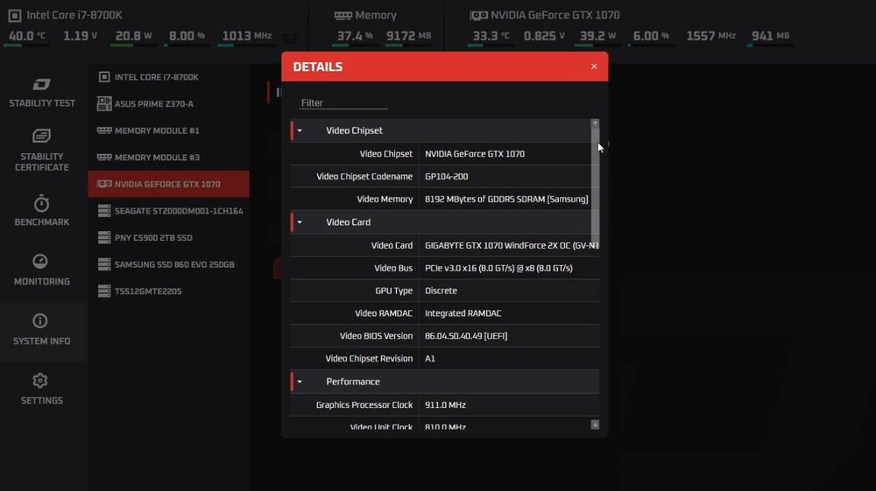876x491 pixels.
Task: Click the GPU temperature 33.3 °C reading
Action: point(491,36)
